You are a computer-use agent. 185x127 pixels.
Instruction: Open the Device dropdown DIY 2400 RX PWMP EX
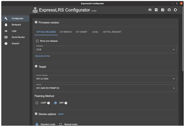point(106,88)
